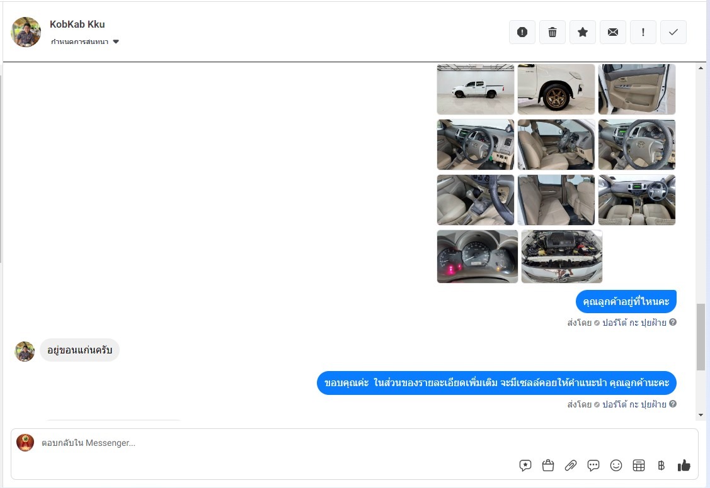Screen dimensions: 710x488
Task: Expand 'กำหนดการสนทนา' dropdown arrow
Action: coord(116,42)
